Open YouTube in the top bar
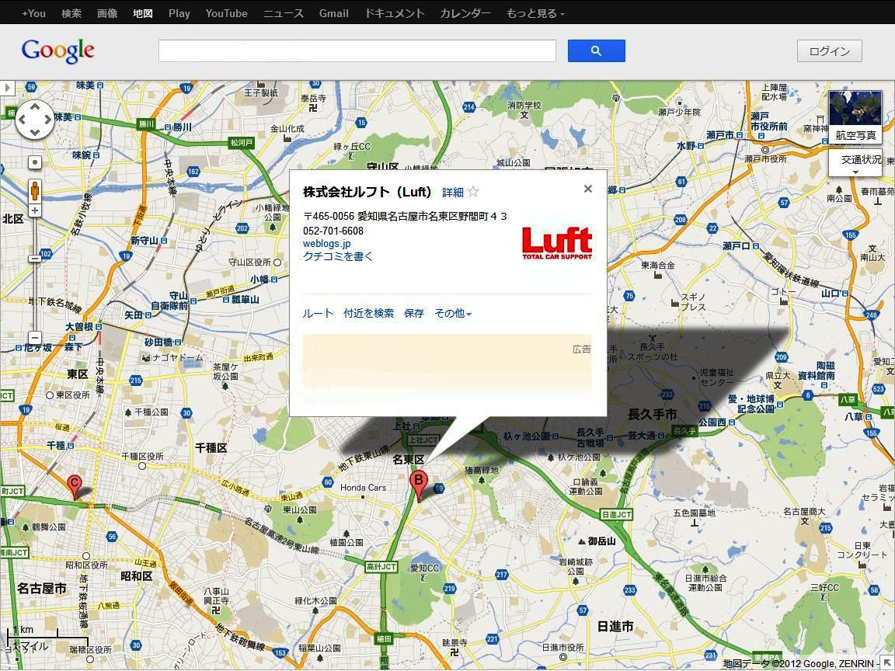This screenshot has width=895, height=671. click(x=227, y=13)
